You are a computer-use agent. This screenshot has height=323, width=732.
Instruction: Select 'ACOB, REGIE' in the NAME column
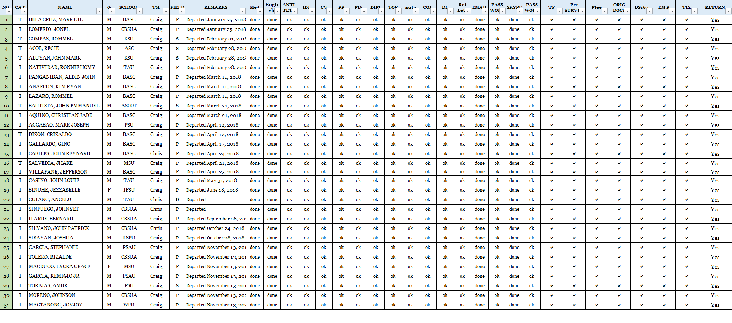65,49
